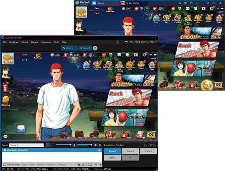Expand the arrow beside the star icon
The width and height of the screenshot is (225, 171).
[155, 145]
